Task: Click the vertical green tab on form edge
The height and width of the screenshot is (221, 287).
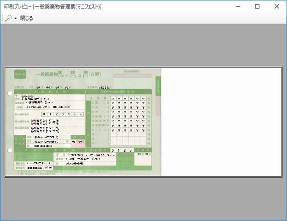Action: [158, 86]
